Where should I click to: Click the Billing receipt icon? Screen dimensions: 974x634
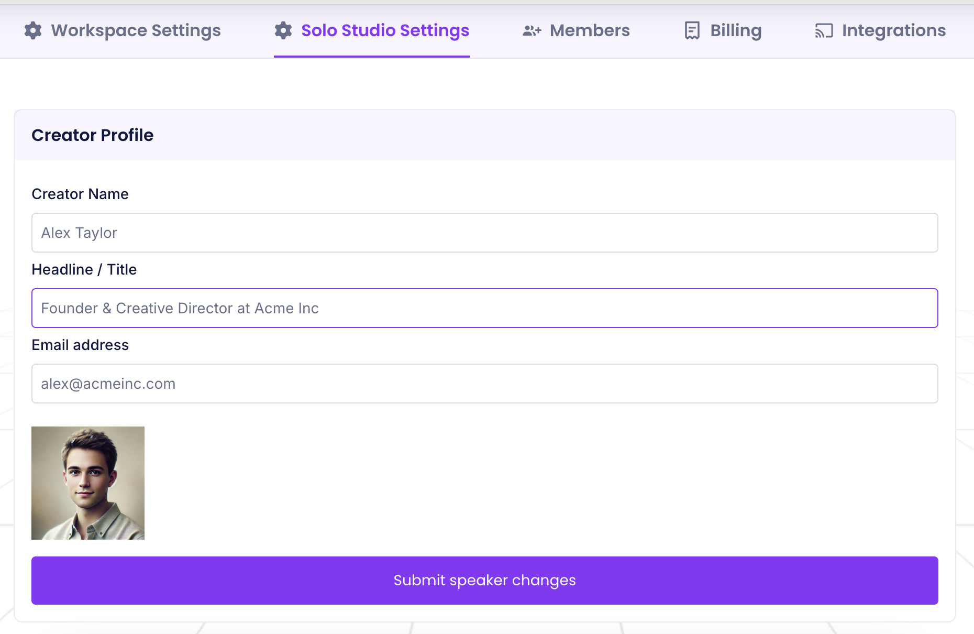[692, 30]
